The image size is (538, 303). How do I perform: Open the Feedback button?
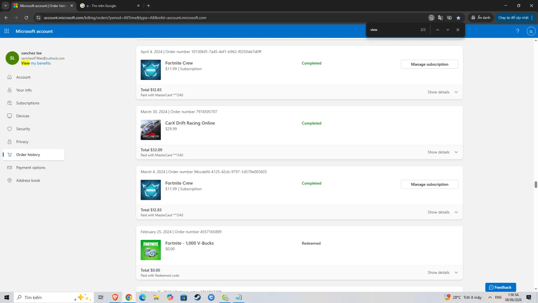(x=501, y=287)
